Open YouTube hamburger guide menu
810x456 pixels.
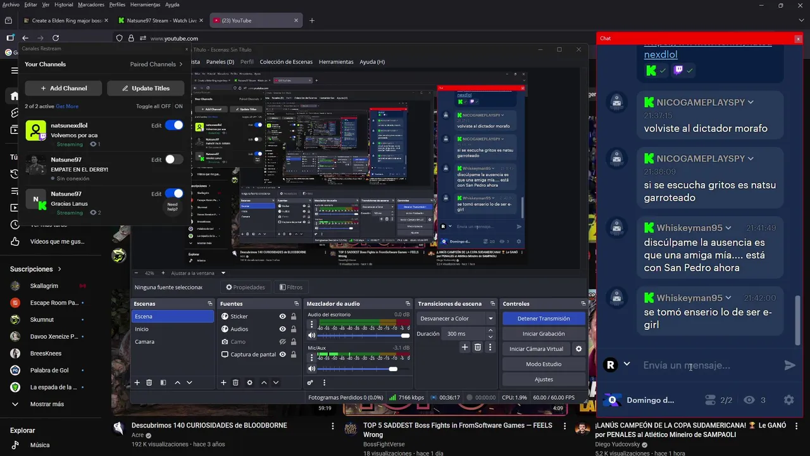tap(15, 70)
